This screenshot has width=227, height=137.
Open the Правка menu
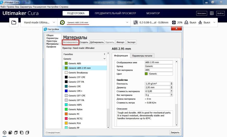(10, 7)
